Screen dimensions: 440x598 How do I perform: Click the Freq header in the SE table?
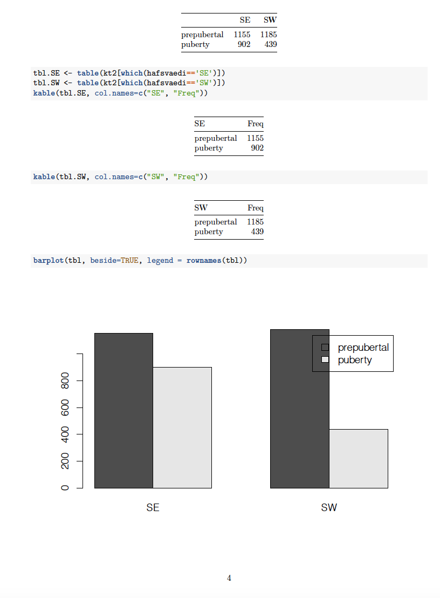coord(256,124)
